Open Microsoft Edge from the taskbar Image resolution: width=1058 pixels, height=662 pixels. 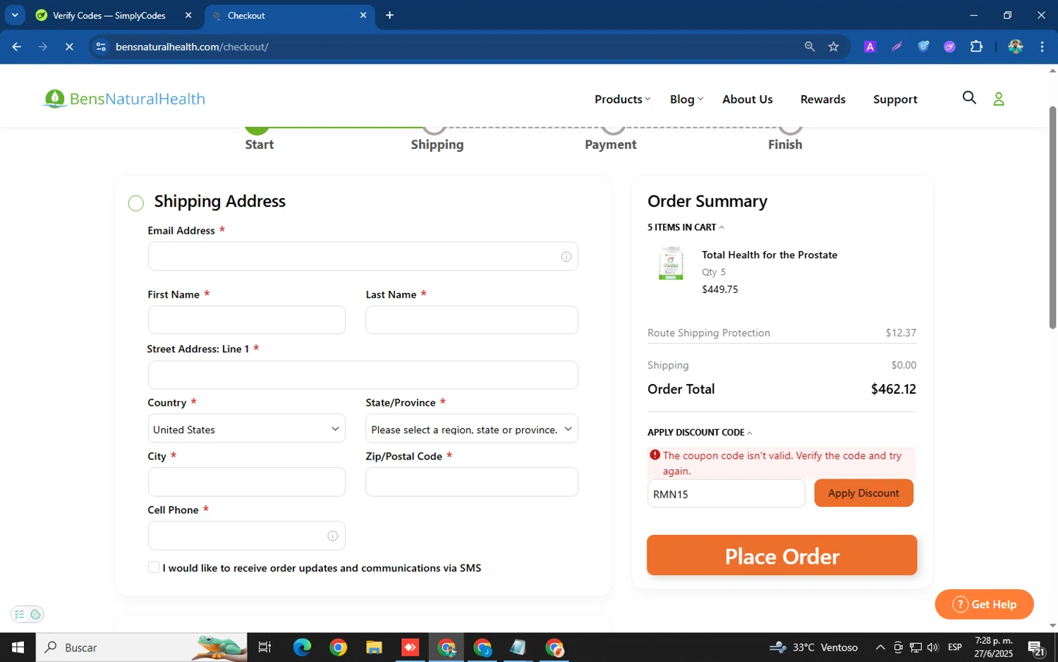coord(302,647)
